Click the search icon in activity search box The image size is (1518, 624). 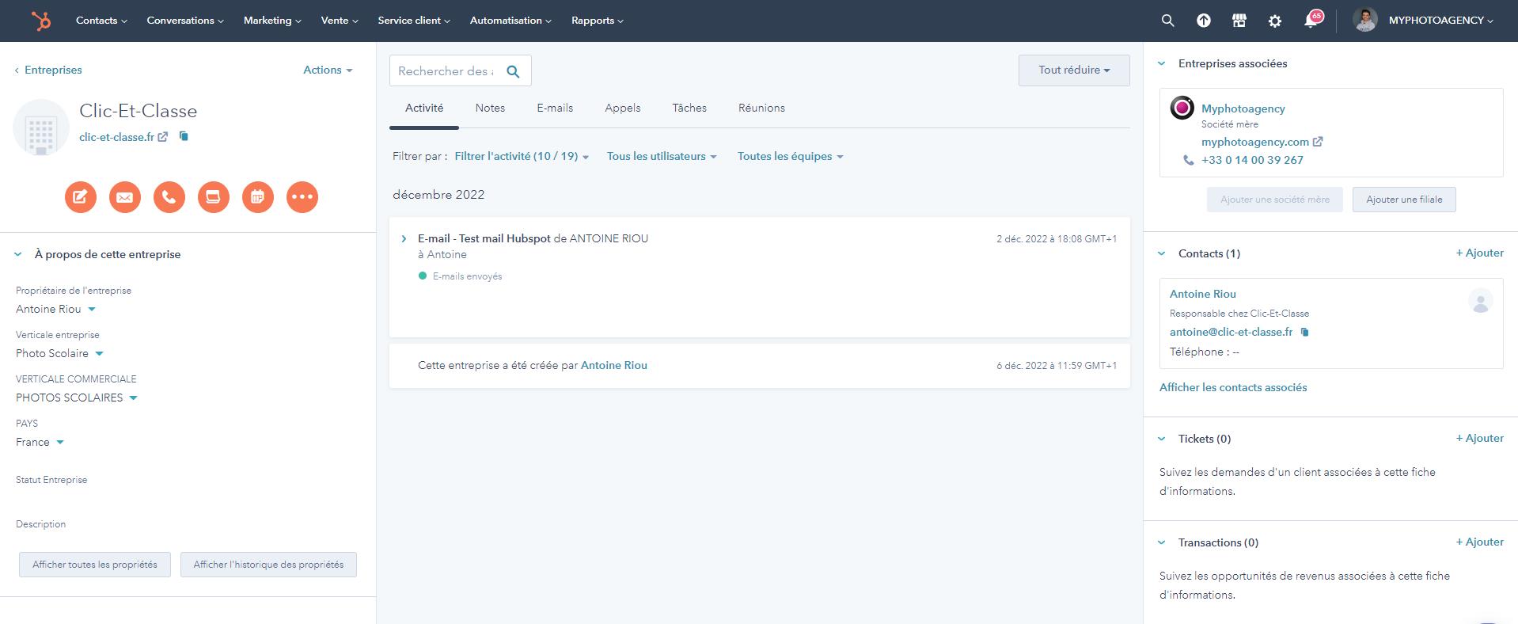(x=513, y=71)
